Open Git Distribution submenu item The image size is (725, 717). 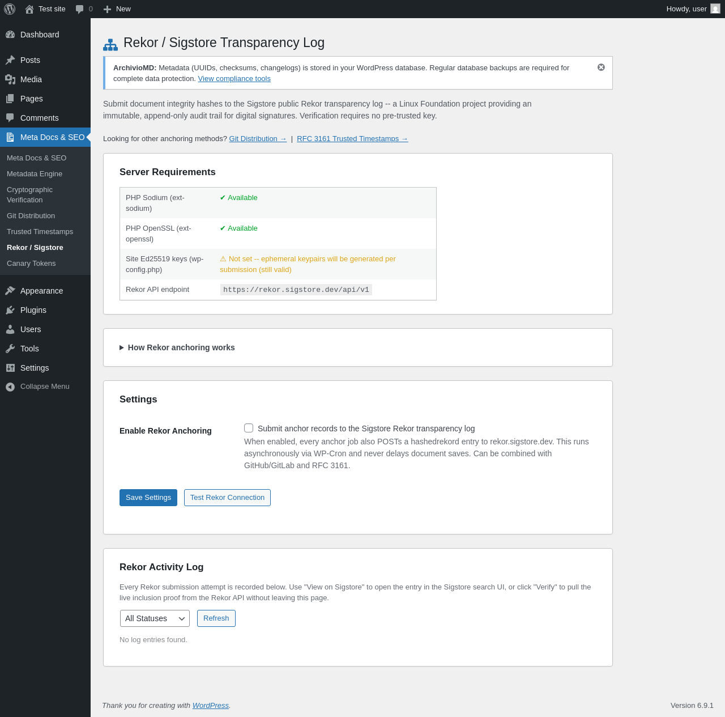pyautogui.click(x=31, y=216)
